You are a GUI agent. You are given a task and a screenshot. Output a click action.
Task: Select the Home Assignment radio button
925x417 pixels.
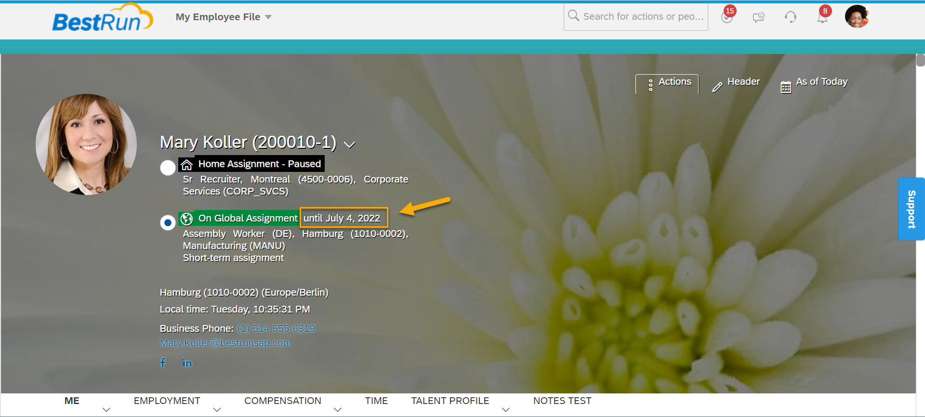(168, 168)
